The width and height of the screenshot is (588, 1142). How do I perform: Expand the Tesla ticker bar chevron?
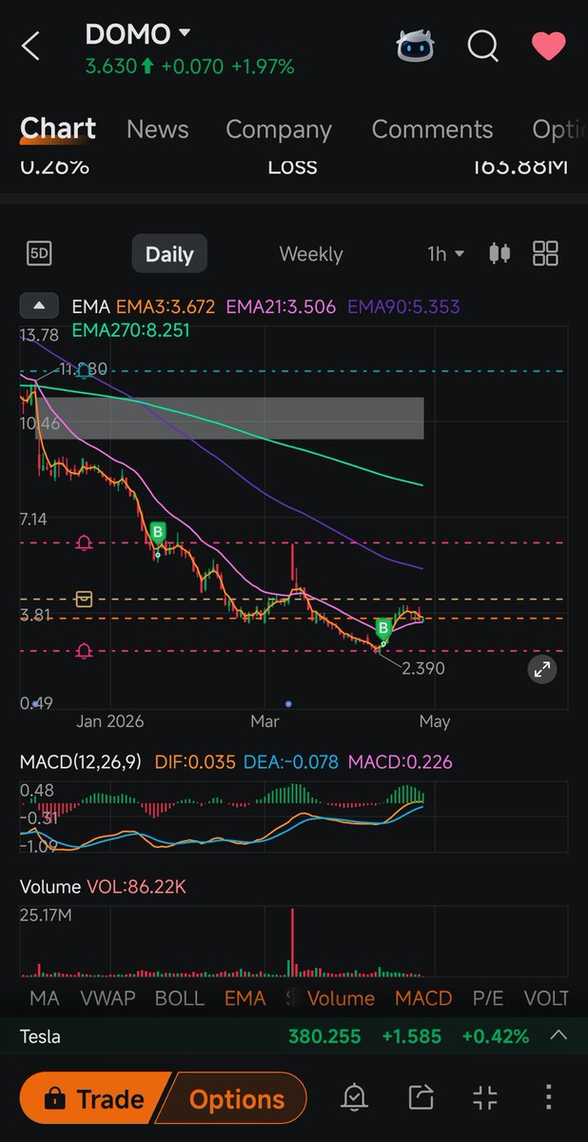(x=559, y=1035)
